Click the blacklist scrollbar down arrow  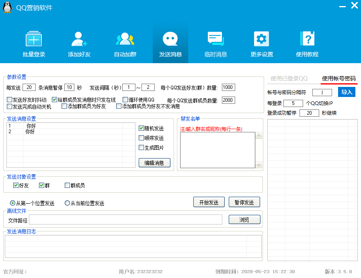(259, 165)
